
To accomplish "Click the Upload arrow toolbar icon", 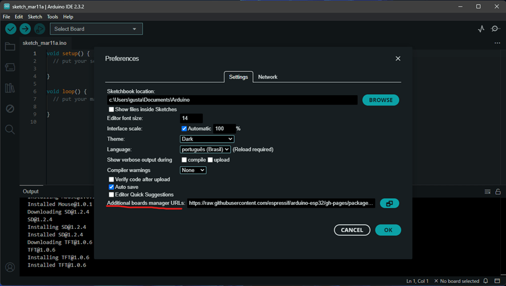I will click(x=25, y=29).
